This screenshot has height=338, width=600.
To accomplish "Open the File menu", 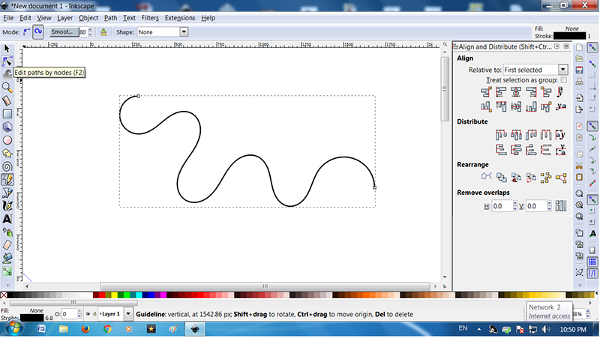I will pyautogui.click(x=8, y=18).
